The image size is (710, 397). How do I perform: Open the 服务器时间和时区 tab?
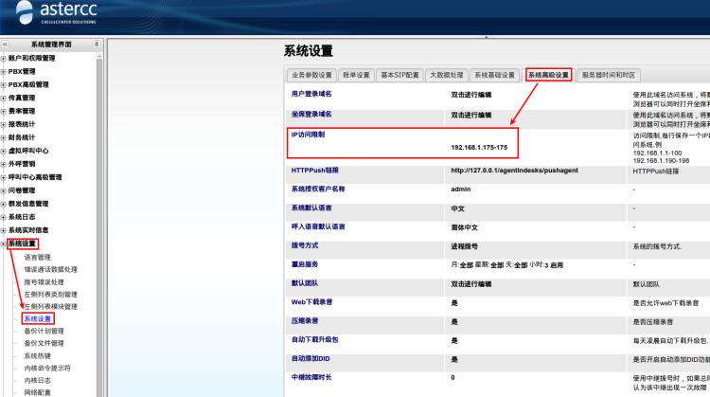point(609,75)
